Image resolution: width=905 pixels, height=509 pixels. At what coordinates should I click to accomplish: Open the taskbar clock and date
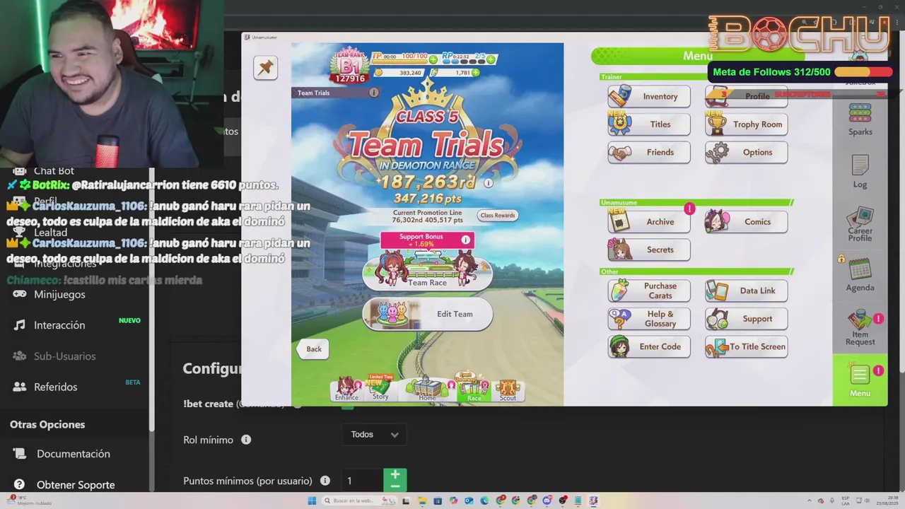888,501
